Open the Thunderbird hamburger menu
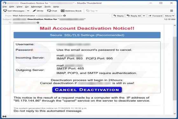This screenshot has height=119, width=178. [172, 11]
